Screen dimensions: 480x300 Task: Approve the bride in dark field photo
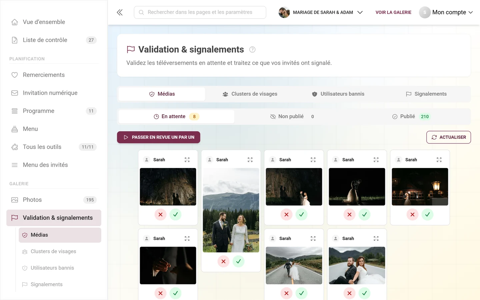click(364, 215)
